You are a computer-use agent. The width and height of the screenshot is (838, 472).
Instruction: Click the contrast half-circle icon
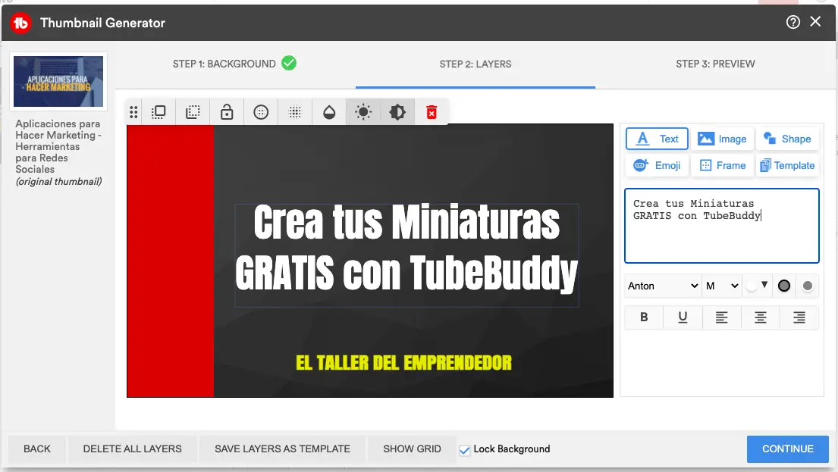click(397, 112)
